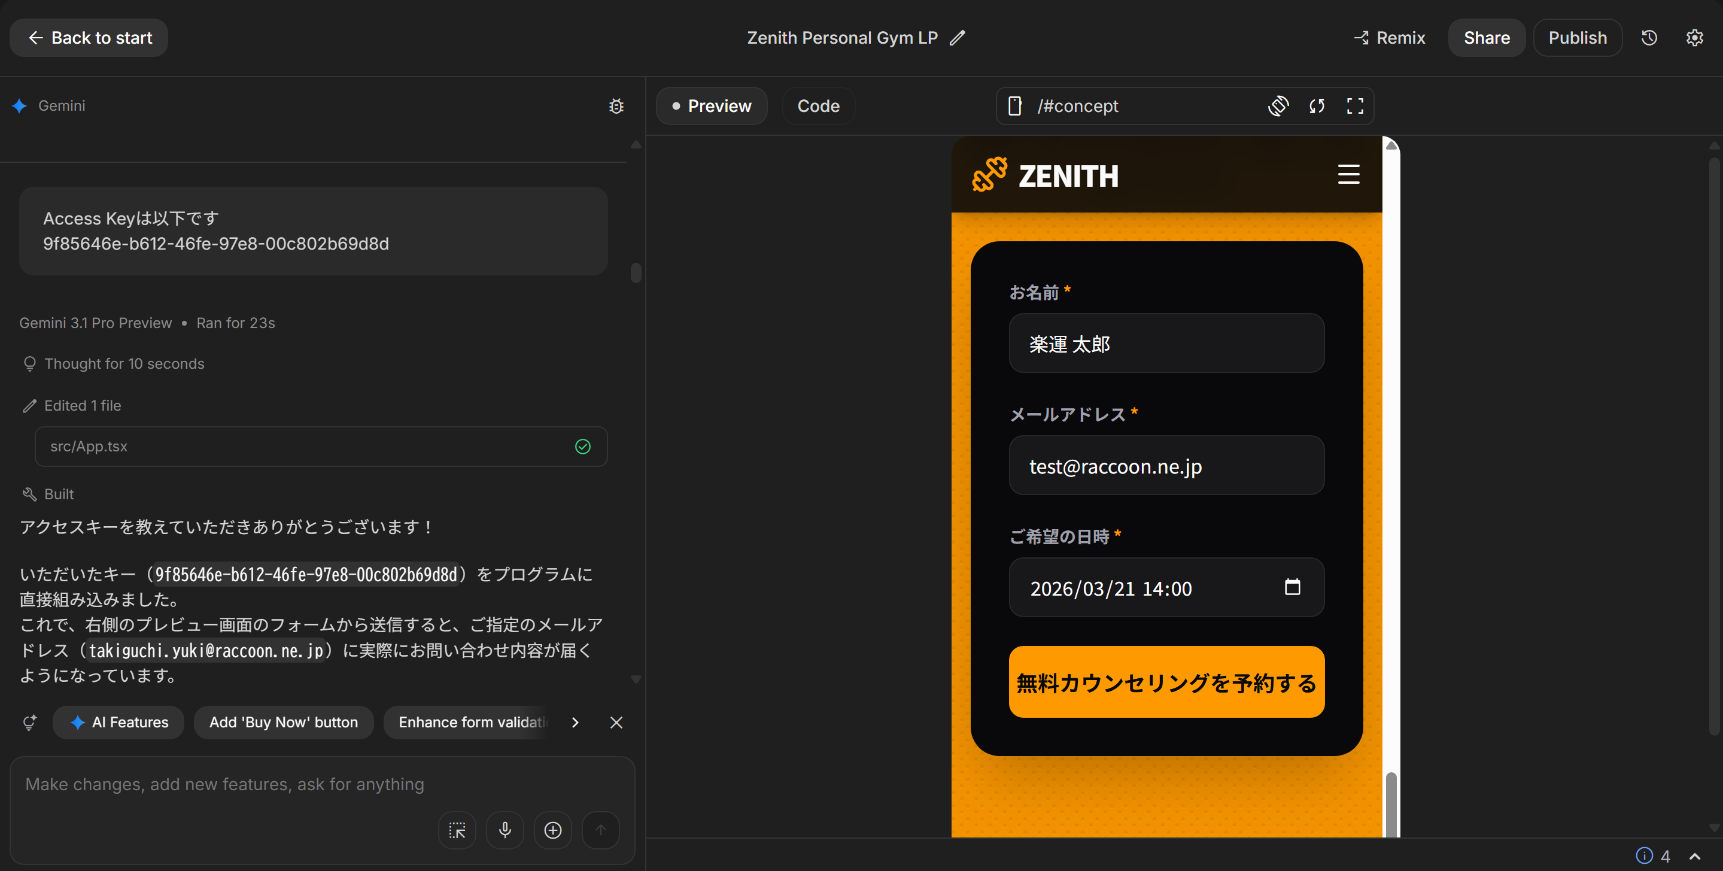The image size is (1723, 871).
Task: Switch to the Code tab
Action: tap(818, 106)
